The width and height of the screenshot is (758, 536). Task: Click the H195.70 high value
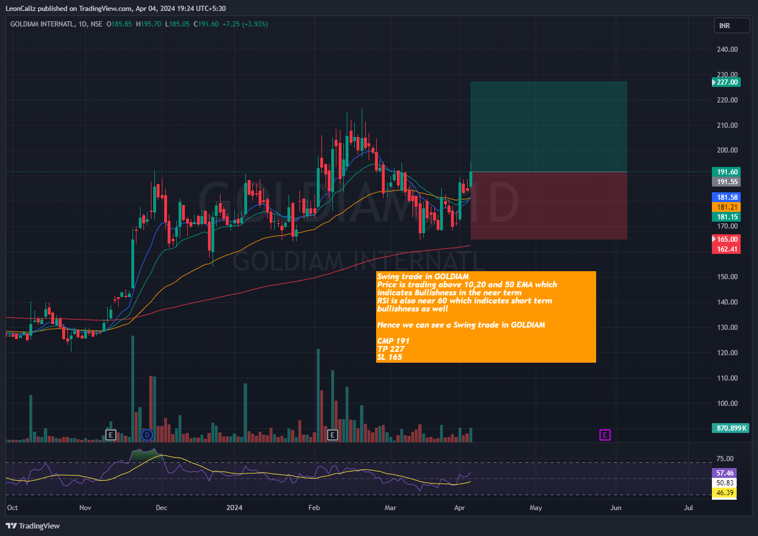point(149,24)
